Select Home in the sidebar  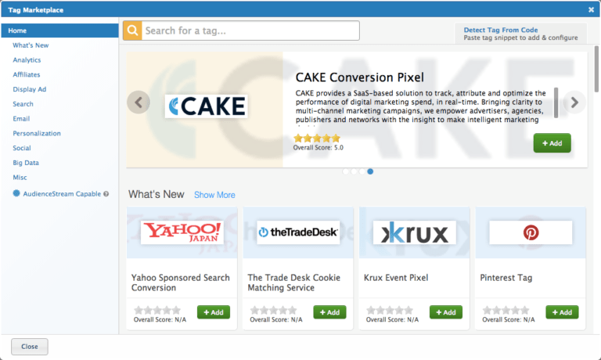59,31
